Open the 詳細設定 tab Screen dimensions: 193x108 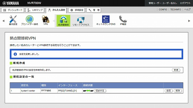coord(77,10)
